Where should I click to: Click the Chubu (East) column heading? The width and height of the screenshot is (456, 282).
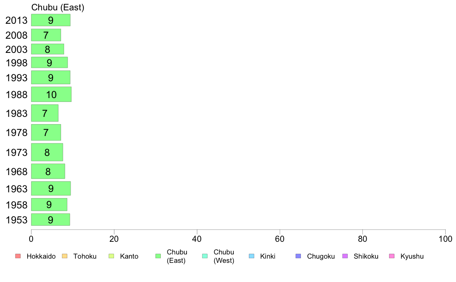(x=58, y=7)
